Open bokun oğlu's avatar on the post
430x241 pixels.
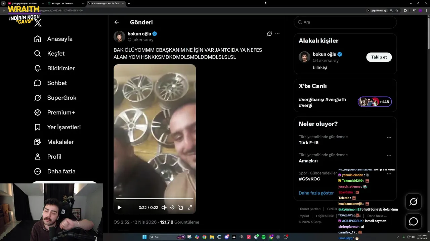pos(119,36)
